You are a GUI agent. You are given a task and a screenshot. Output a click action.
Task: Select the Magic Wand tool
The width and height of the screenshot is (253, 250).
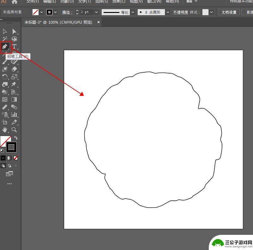point(5,39)
